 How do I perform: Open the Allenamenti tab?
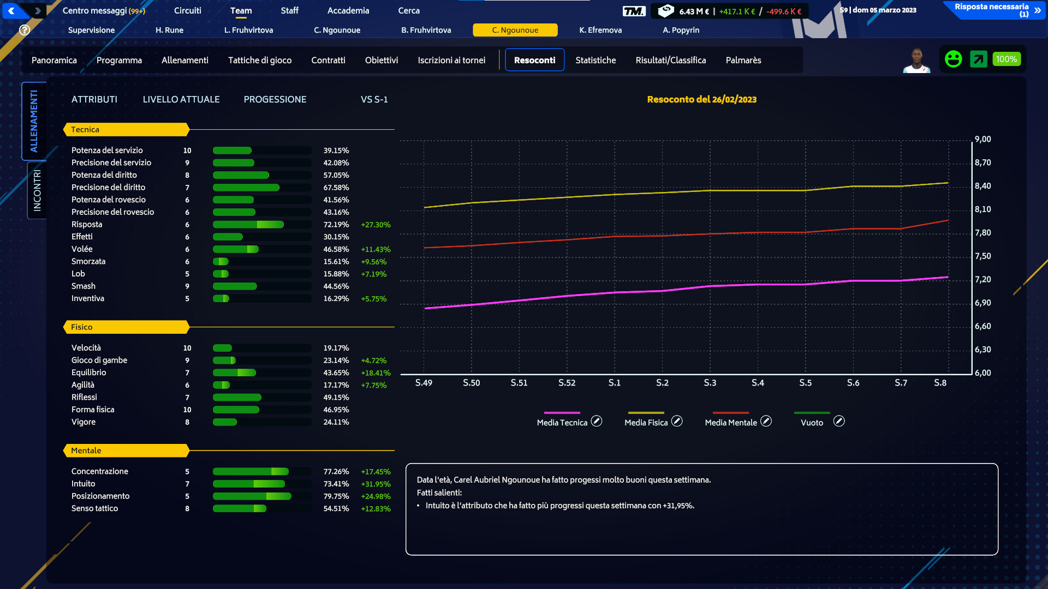click(x=185, y=60)
